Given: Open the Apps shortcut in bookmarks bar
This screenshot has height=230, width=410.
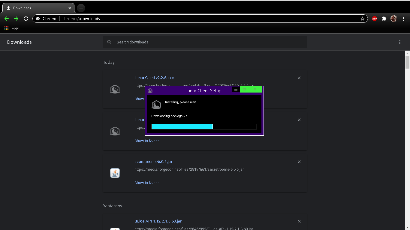Looking at the screenshot, I should [x=12, y=28].
